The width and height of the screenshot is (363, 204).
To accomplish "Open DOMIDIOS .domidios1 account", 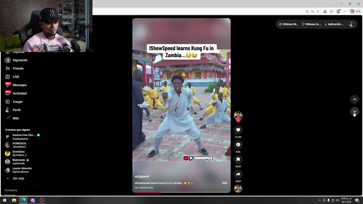I will point(16,145).
